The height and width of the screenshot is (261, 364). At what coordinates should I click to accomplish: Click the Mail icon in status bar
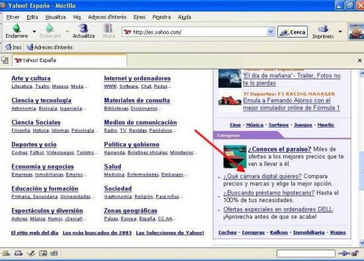[18, 253]
